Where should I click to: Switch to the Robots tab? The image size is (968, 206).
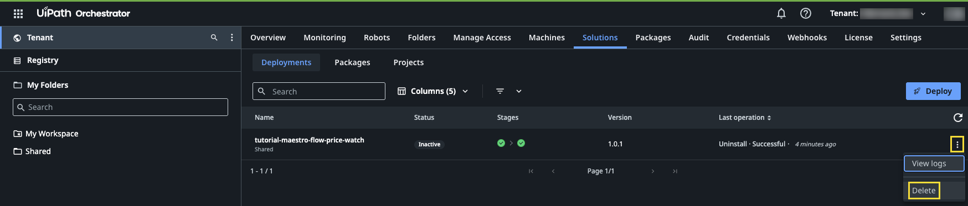pos(377,38)
